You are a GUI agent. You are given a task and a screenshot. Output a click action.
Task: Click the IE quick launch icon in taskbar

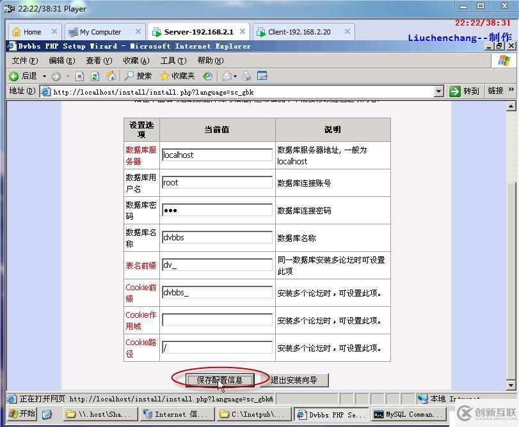coord(47,414)
